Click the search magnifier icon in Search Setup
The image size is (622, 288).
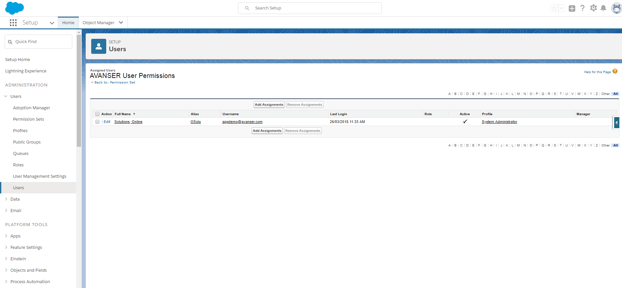pyautogui.click(x=247, y=8)
